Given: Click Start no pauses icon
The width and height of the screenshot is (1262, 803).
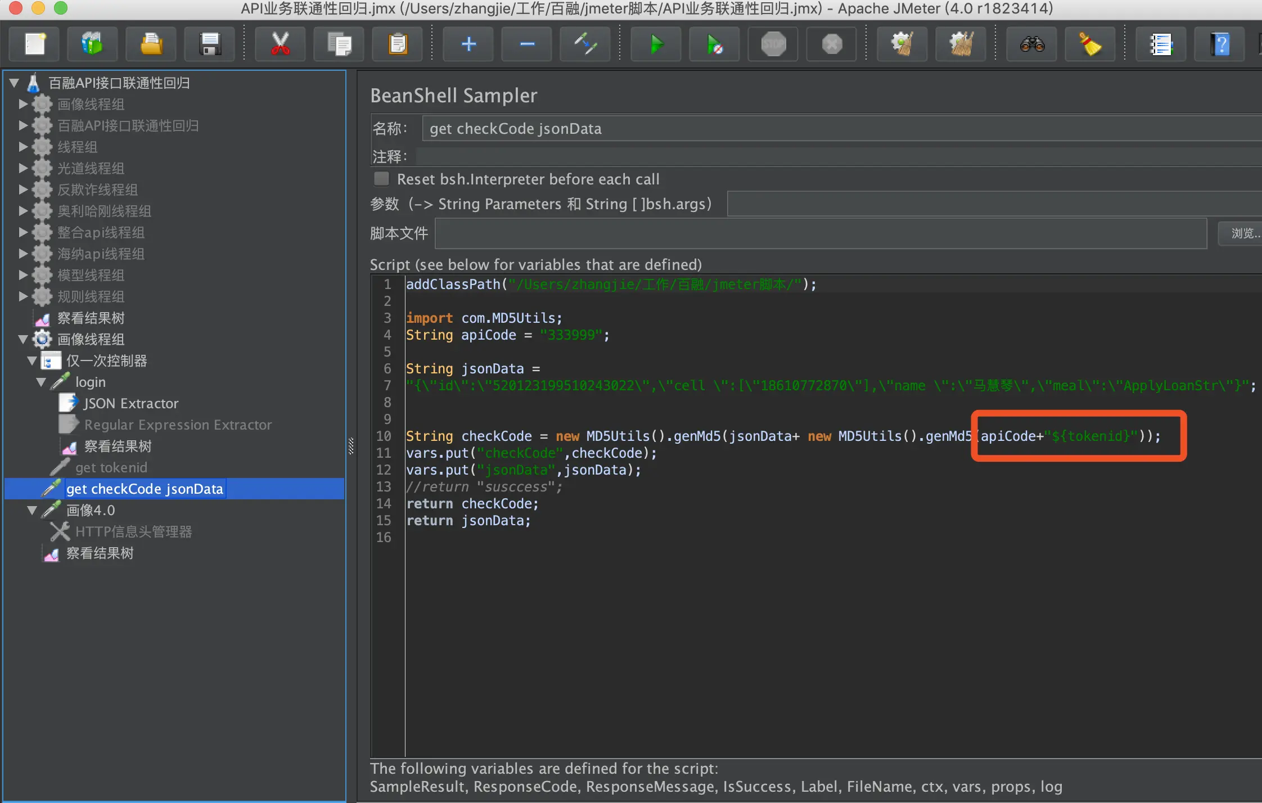Looking at the screenshot, I should click(x=714, y=44).
